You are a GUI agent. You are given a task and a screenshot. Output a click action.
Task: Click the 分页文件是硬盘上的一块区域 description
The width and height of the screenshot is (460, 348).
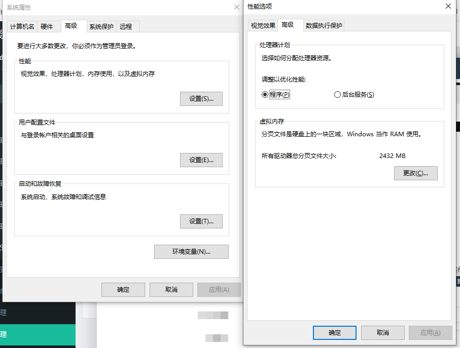(342, 134)
